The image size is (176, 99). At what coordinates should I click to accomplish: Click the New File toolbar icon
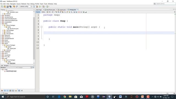point(2,7)
